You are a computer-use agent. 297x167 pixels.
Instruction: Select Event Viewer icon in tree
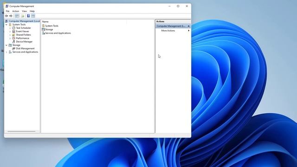tap(13, 32)
